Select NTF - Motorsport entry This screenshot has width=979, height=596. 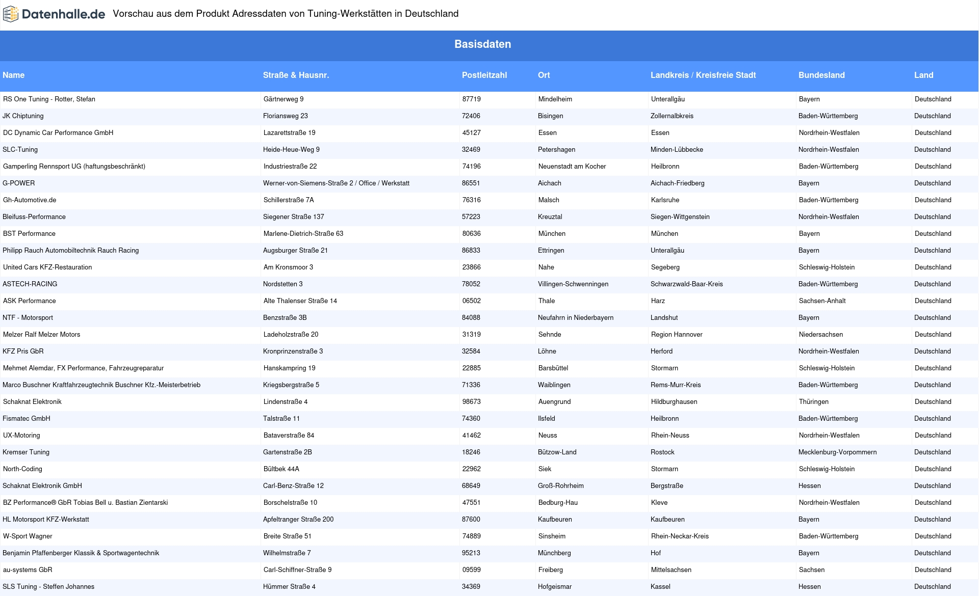tap(28, 318)
